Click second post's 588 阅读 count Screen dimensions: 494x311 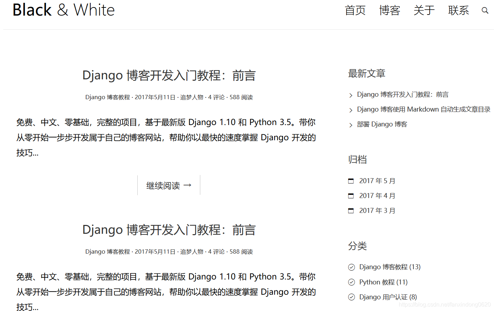point(241,252)
